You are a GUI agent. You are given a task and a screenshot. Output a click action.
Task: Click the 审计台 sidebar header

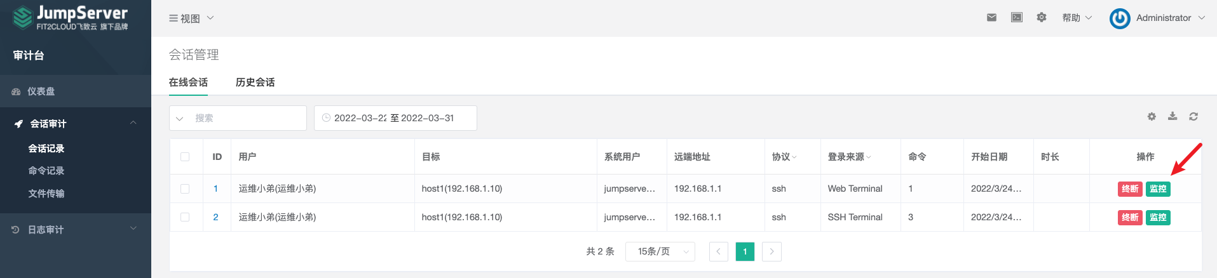(29, 56)
